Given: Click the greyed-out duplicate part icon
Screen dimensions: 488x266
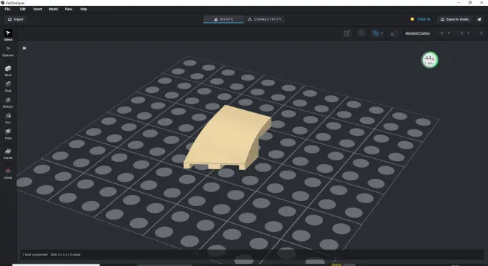Looking at the screenshot, I should pyautogui.click(x=393, y=33).
